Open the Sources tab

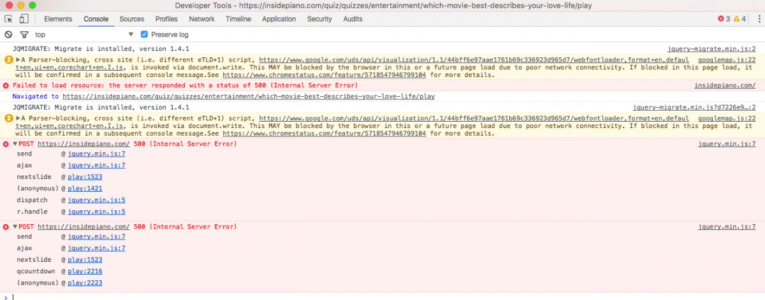[x=132, y=19]
